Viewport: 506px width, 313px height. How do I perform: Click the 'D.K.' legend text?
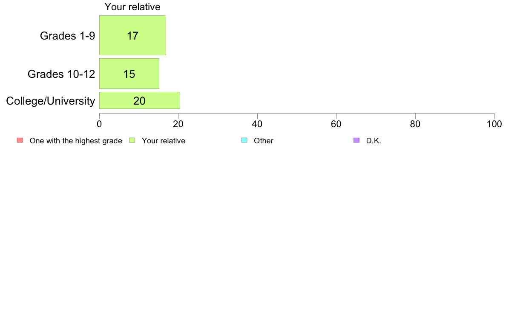pos(374,141)
